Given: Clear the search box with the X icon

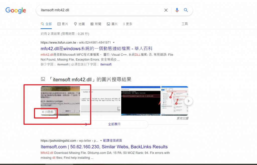Looking at the screenshot, I should coord(166,10).
